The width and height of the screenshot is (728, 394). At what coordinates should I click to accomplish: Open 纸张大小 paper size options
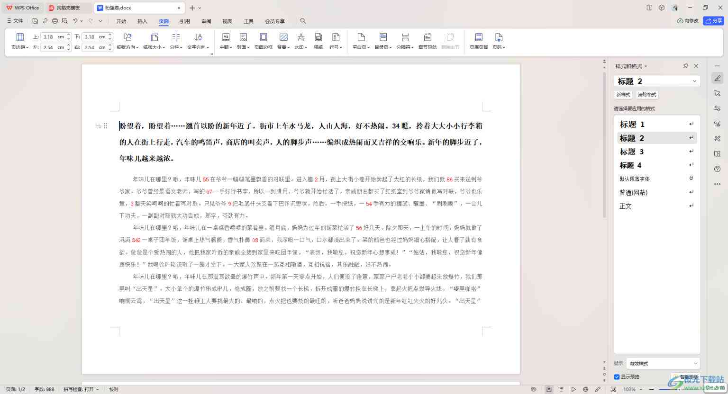pos(155,41)
